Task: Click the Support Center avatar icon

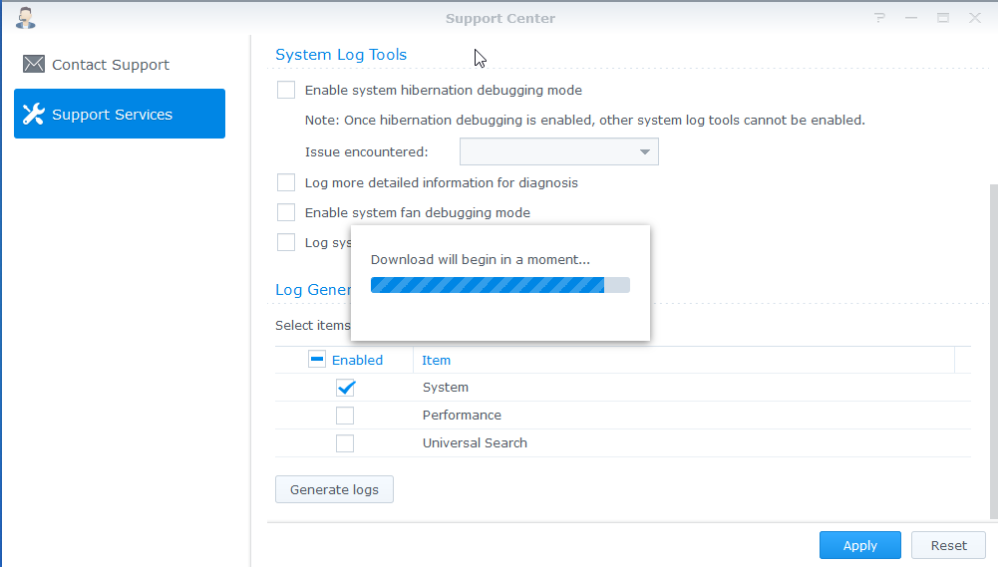Action: pos(27,17)
